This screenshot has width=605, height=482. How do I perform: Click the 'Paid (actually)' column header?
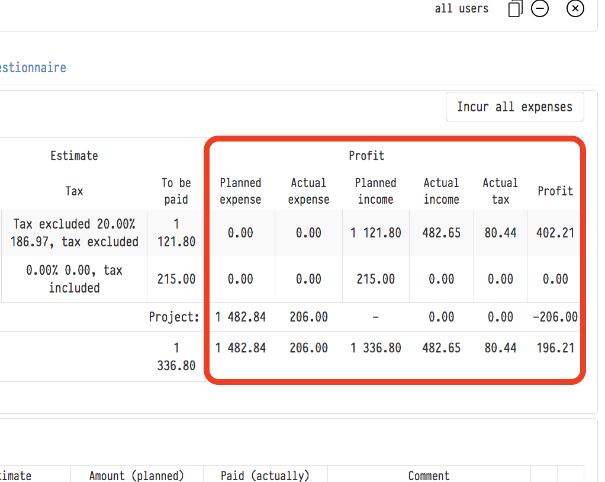[265, 475]
